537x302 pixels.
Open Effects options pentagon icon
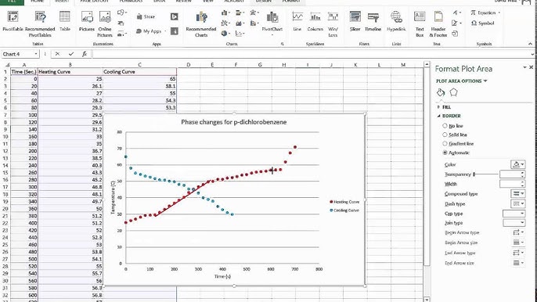[x=453, y=92]
